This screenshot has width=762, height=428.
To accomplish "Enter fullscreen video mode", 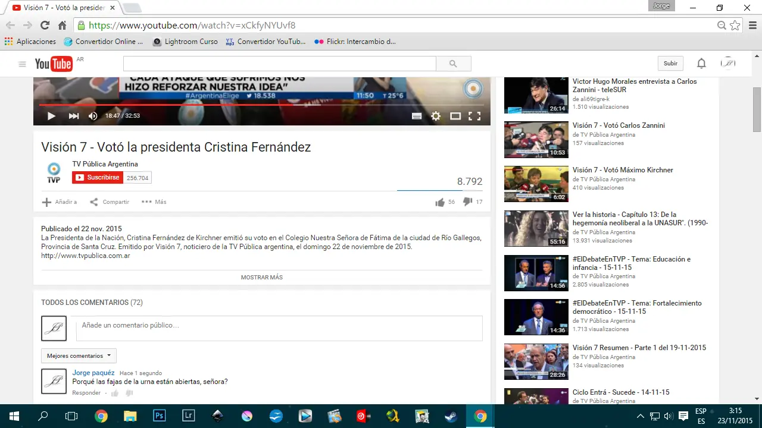I will tap(474, 117).
